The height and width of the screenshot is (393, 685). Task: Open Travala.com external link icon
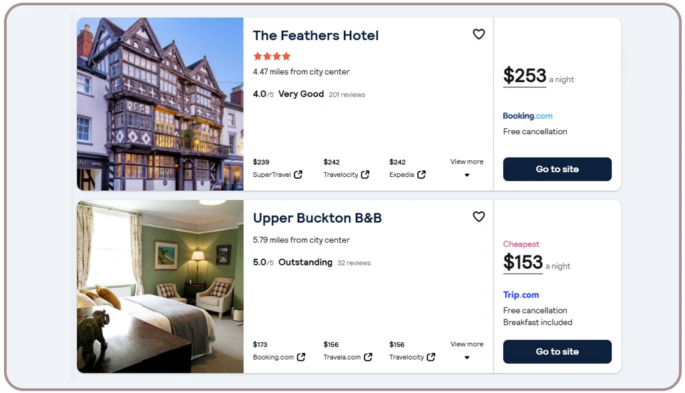368,357
